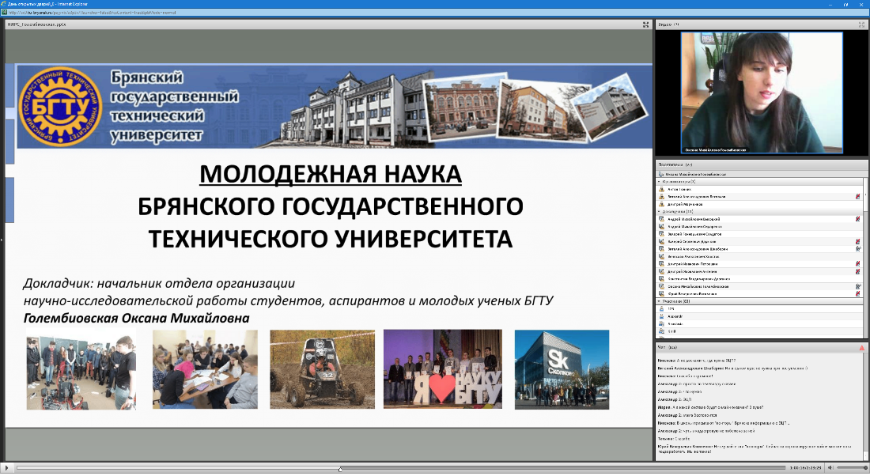Click presenter icon beside Андрей Михайлович Высоцкий
Screen dimensions: 870x476
click(661, 219)
